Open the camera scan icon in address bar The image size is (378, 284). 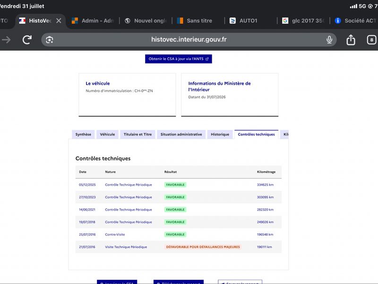click(x=50, y=40)
